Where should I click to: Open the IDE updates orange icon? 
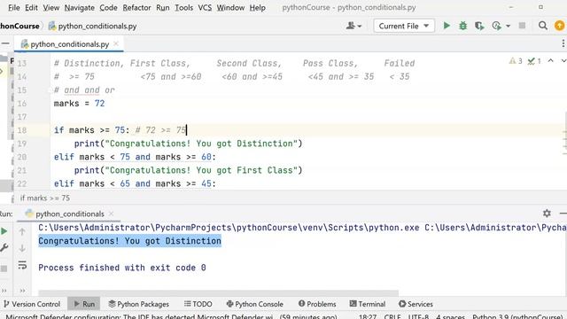pyautogui.click(x=559, y=26)
